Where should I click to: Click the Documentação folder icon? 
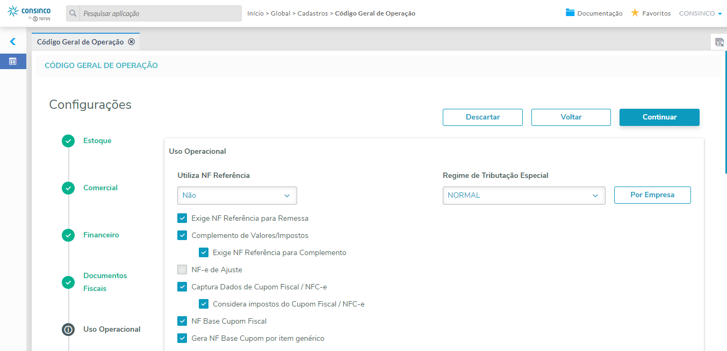(x=570, y=13)
